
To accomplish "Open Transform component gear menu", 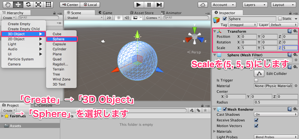I will (296, 31).
